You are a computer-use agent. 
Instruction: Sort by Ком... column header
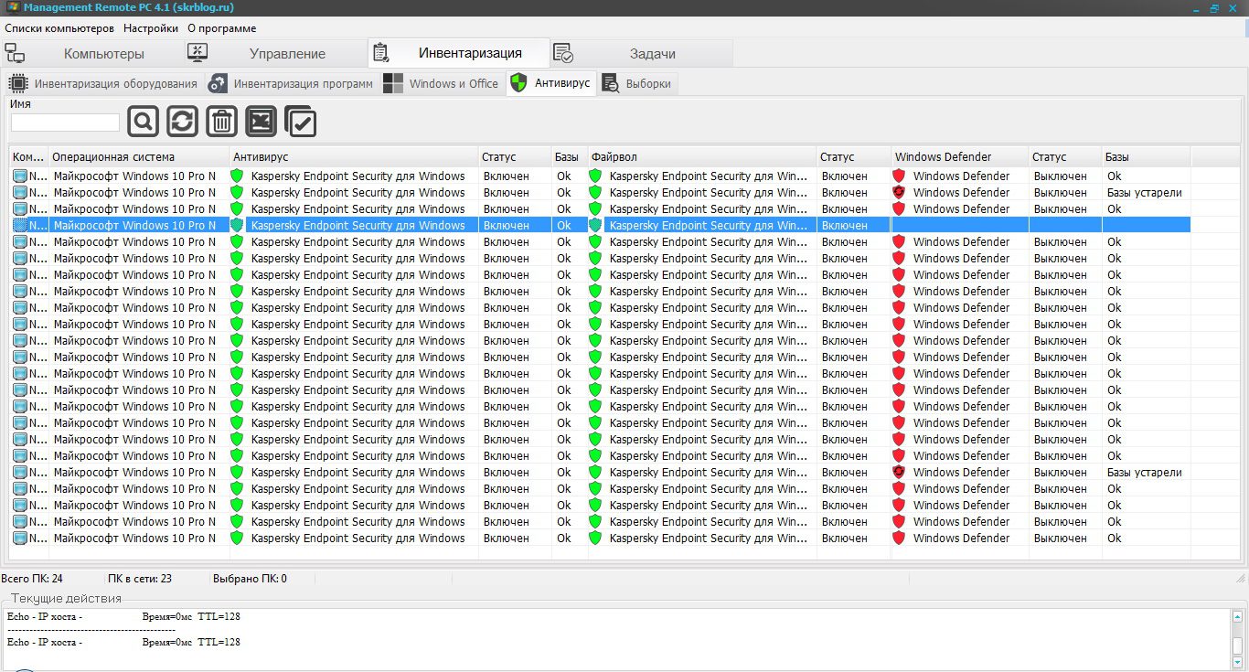pos(28,157)
